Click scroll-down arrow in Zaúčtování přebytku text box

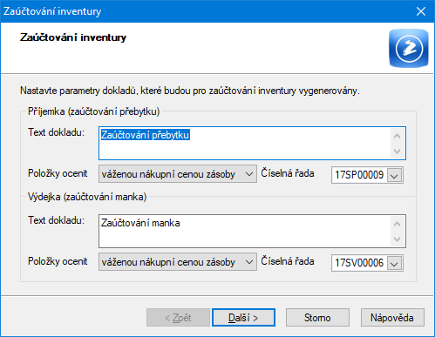point(397,151)
